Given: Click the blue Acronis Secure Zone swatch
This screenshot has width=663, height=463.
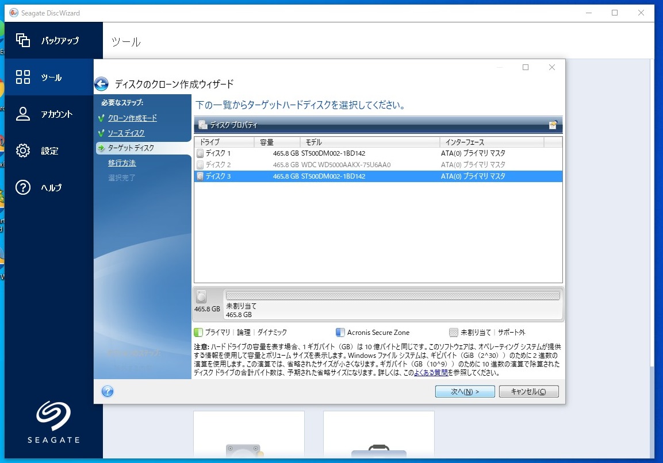Looking at the screenshot, I should point(340,333).
